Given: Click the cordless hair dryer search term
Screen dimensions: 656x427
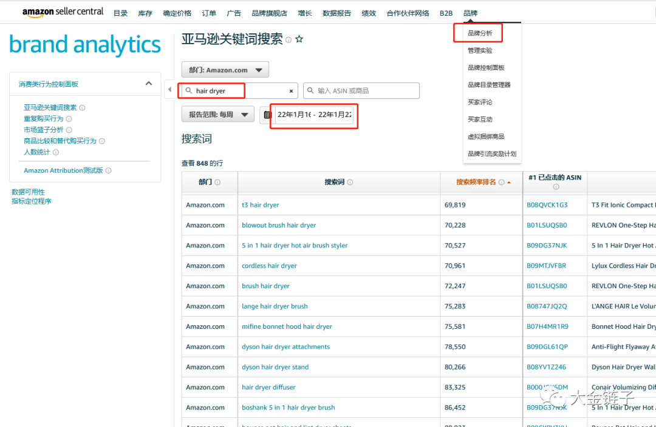Looking at the screenshot, I should tap(269, 266).
